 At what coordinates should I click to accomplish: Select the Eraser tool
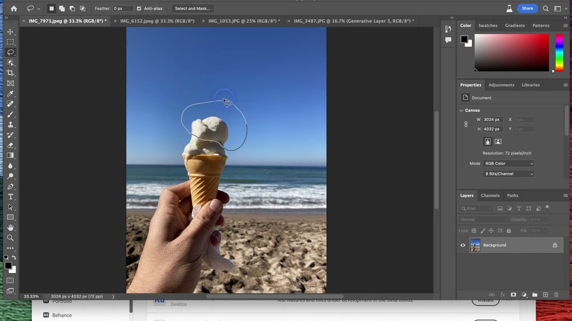[x=10, y=145]
